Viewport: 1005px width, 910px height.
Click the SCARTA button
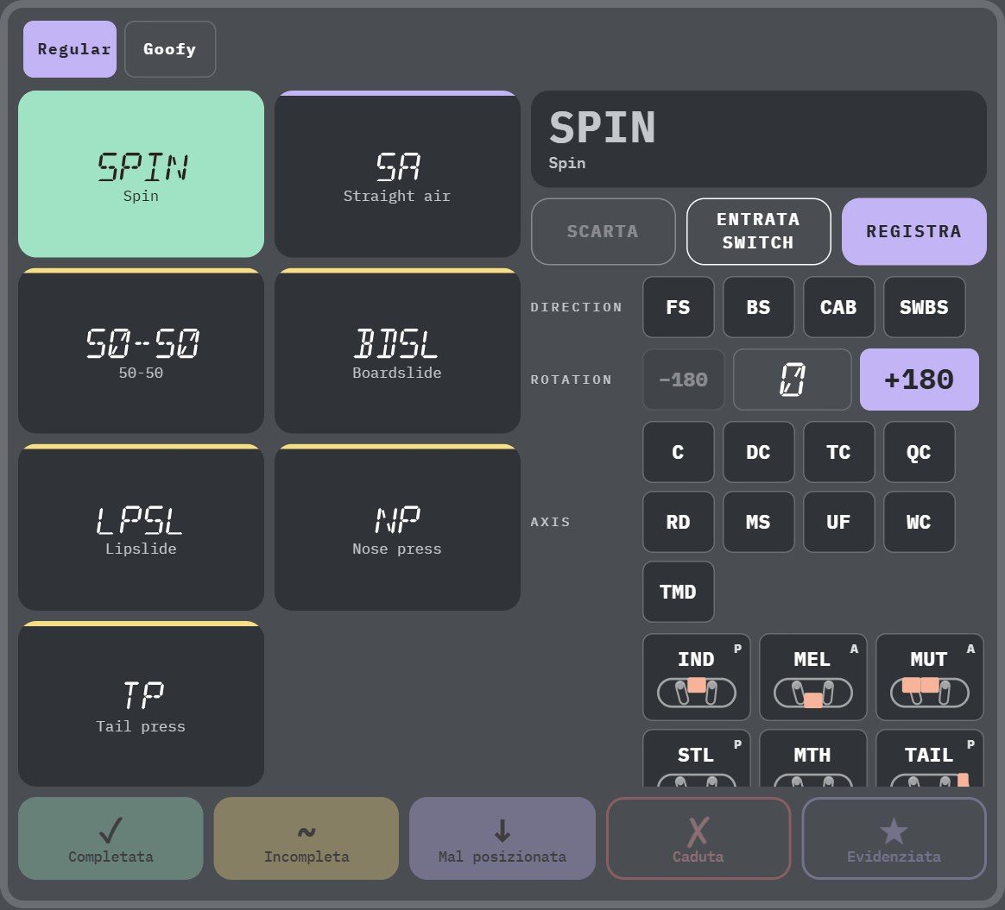point(604,231)
